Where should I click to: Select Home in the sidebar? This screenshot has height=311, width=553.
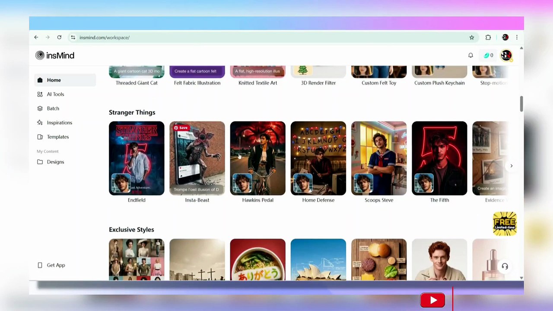coord(65,80)
